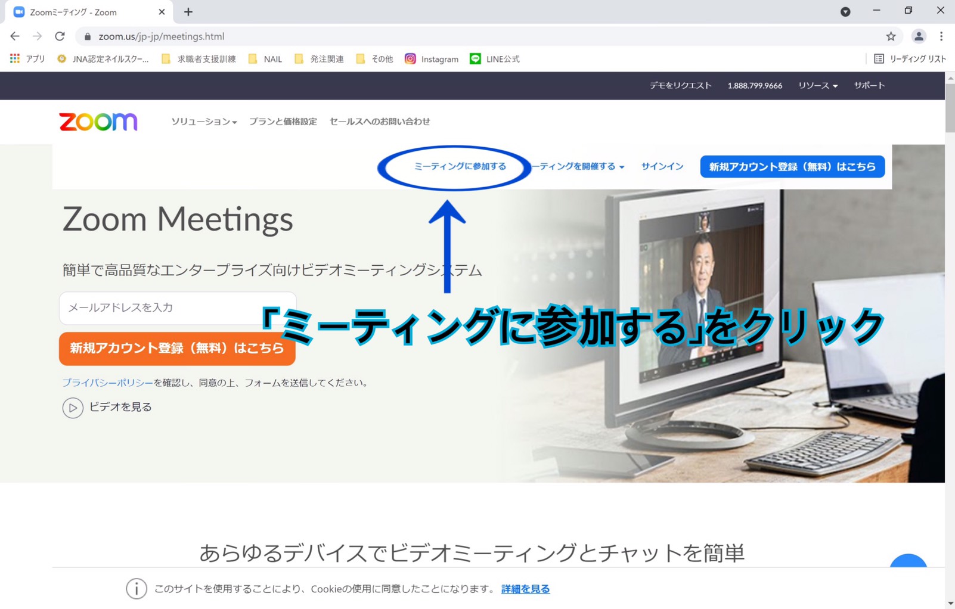Click the lock icon in address bar
The height and width of the screenshot is (609, 955).
[88, 36]
